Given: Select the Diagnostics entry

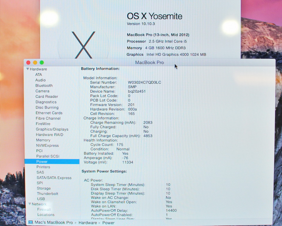Looking at the screenshot, I should click(x=46, y=102).
